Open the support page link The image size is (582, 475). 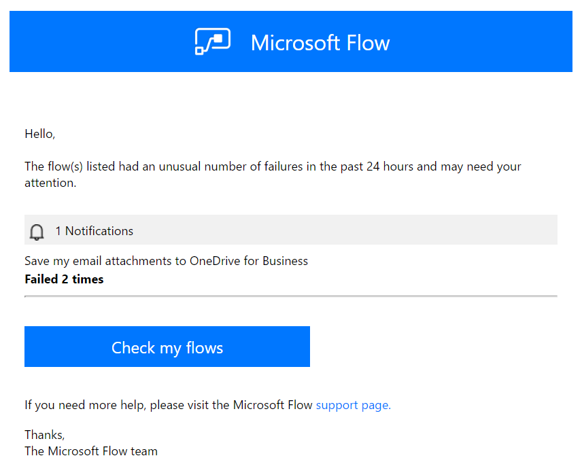click(353, 405)
